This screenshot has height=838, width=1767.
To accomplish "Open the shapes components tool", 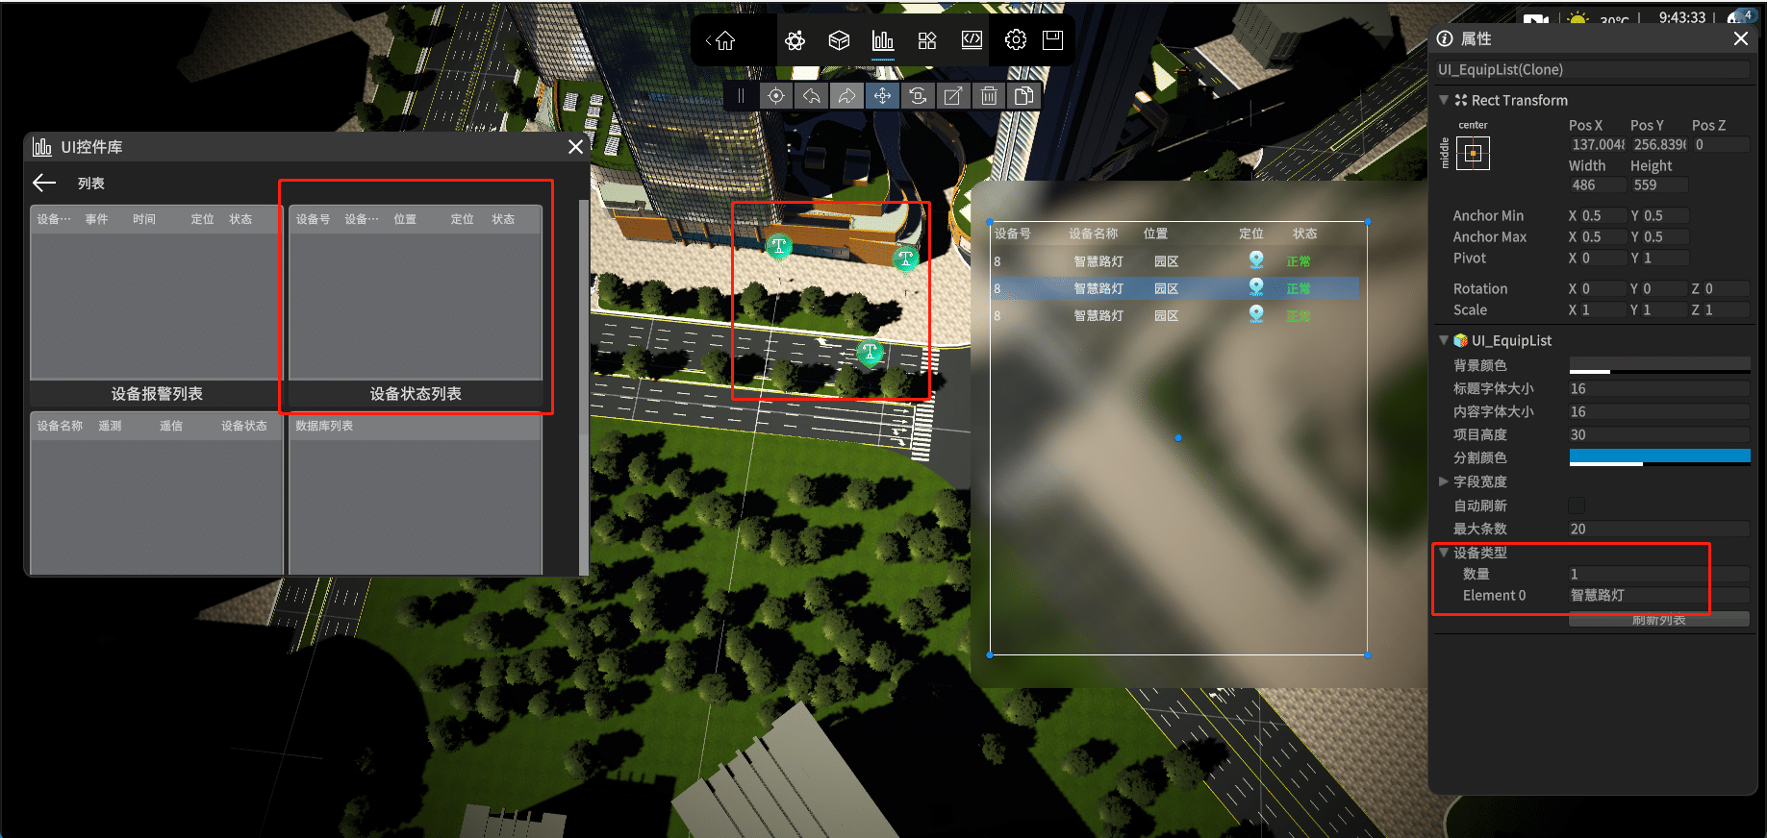I will coord(927,40).
